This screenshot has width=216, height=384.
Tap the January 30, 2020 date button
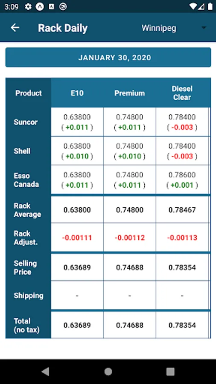pyautogui.click(x=108, y=57)
